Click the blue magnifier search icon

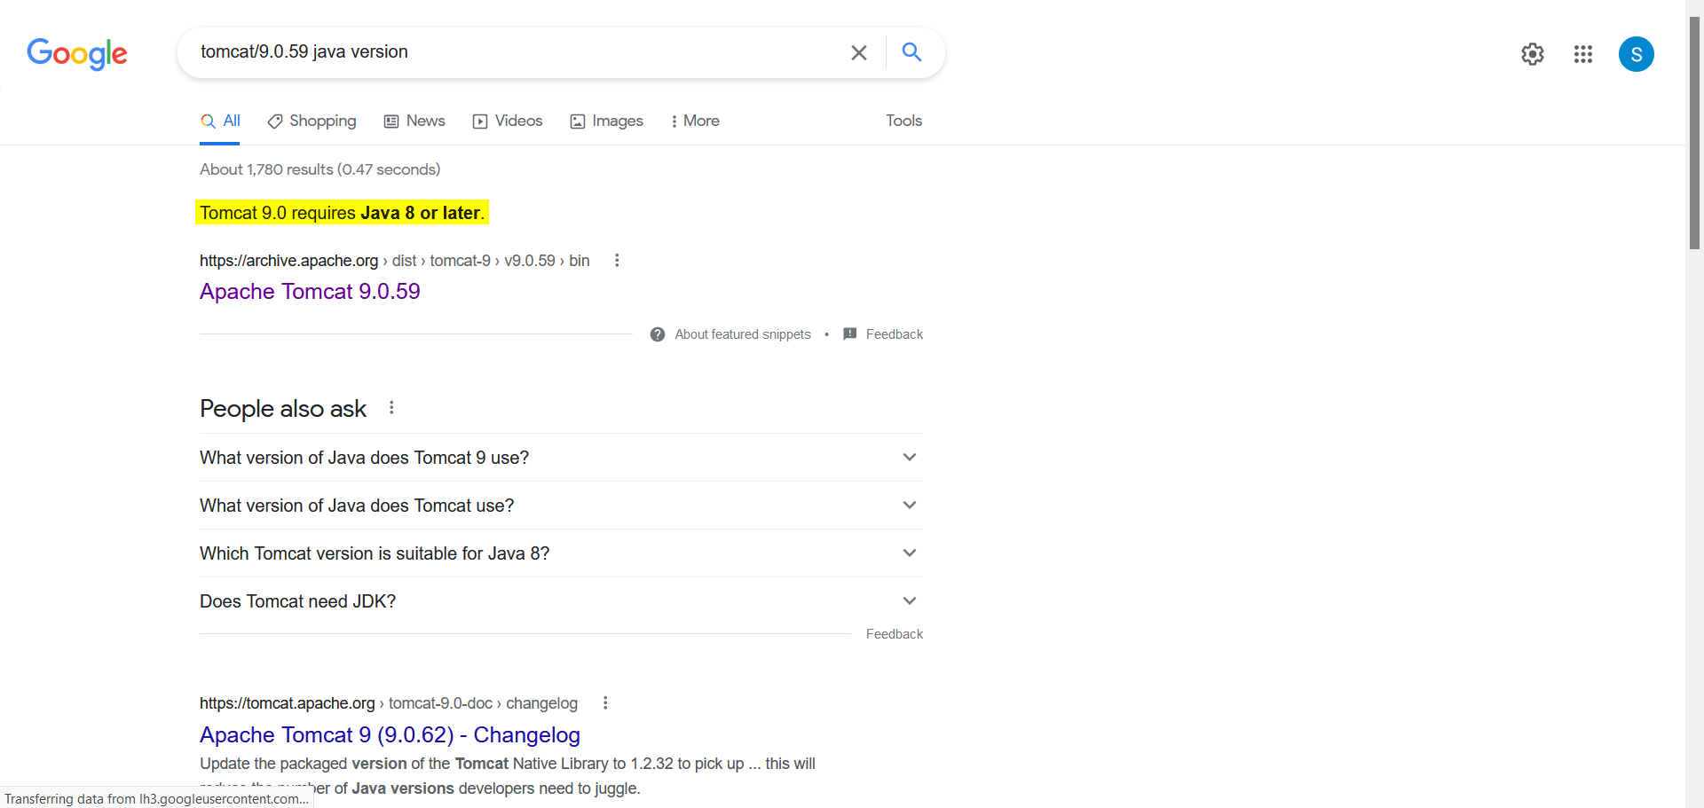(911, 52)
